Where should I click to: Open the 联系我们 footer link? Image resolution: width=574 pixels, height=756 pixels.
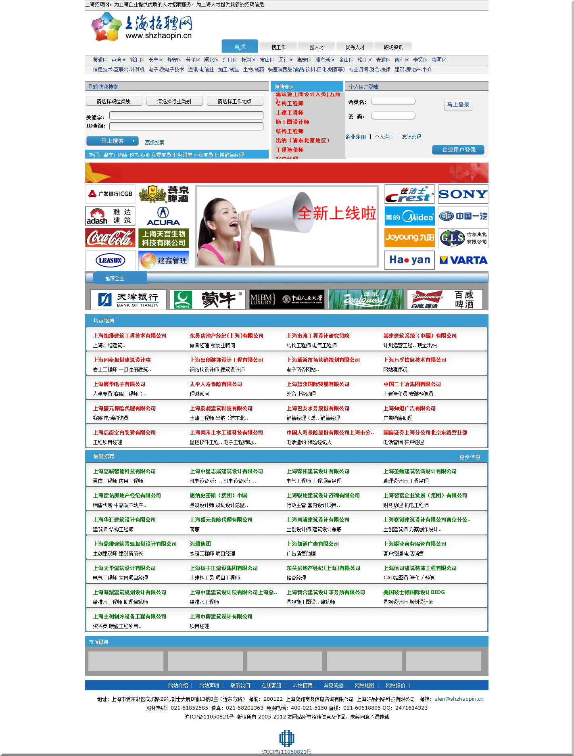(240, 685)
